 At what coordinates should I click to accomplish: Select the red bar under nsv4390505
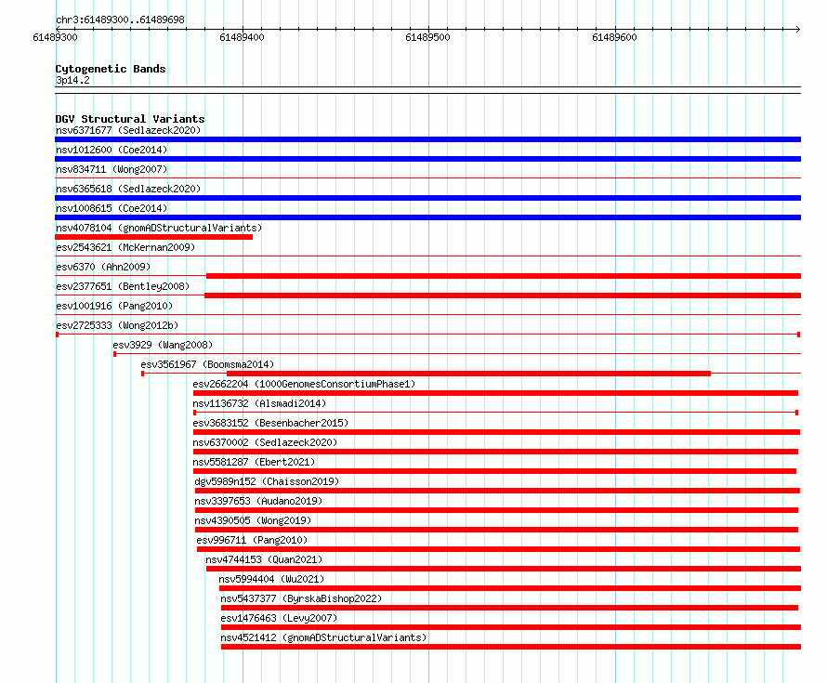[x=497, y=530]
